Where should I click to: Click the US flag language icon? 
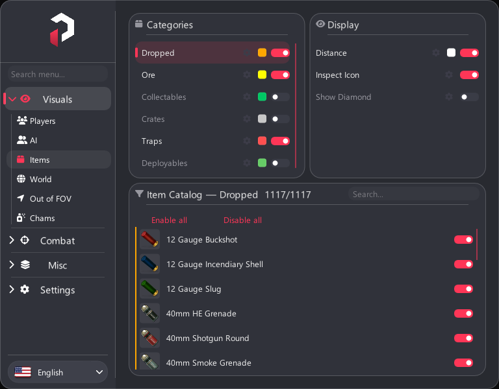coord(23,372)
